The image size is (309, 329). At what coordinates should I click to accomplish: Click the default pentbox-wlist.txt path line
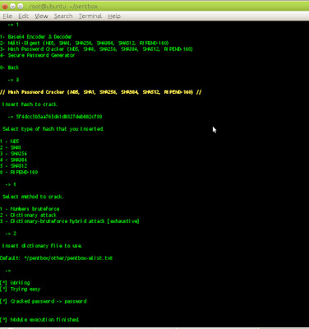click(x=57, y=258)
